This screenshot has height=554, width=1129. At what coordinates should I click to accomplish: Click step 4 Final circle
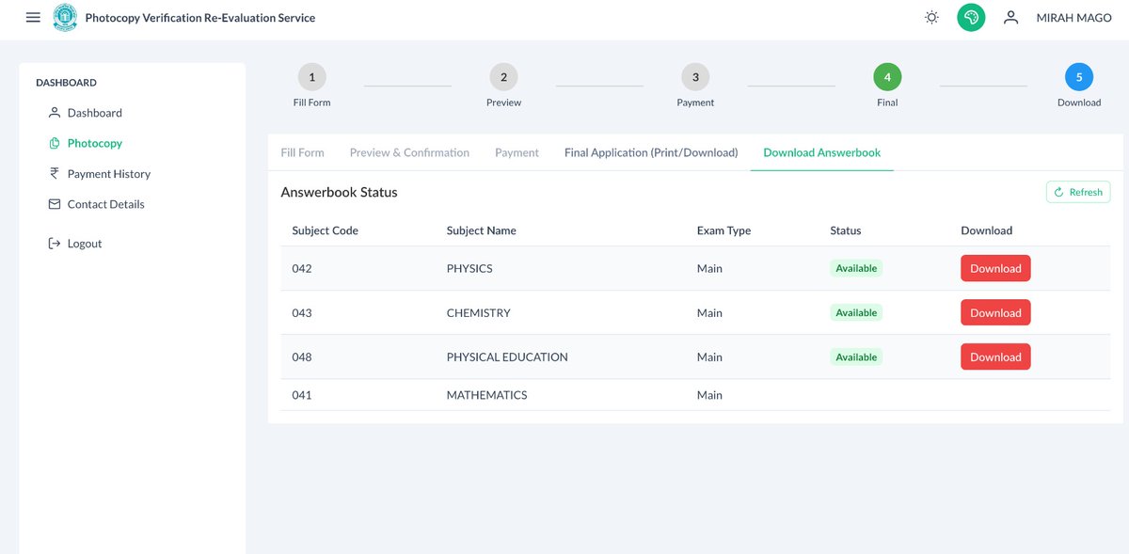click(887, 77)
